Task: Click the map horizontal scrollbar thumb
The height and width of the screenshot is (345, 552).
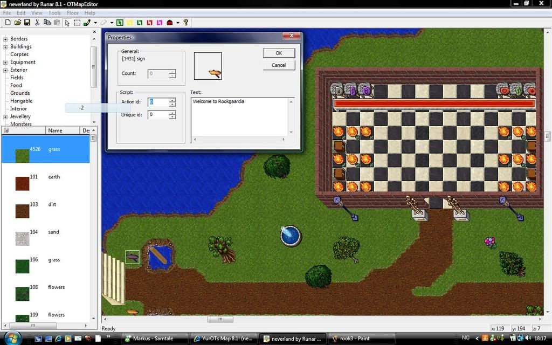Action: click(220, 319)
